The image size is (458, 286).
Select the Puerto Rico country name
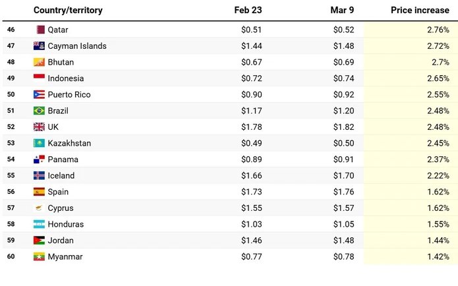click(69, 95)
